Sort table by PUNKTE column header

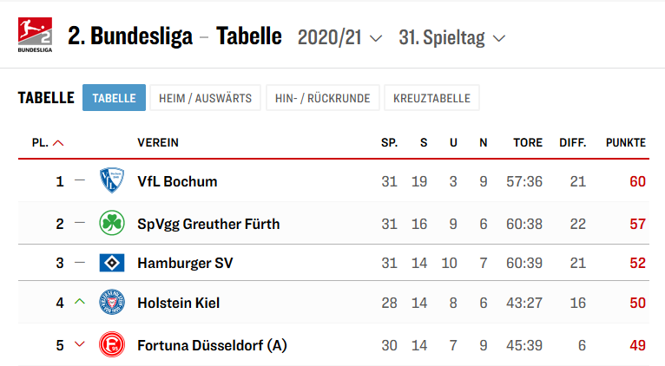click(626, 143)
